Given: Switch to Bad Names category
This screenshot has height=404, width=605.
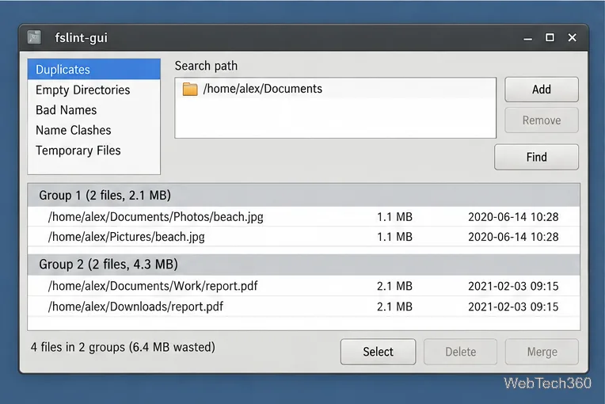Looking at the screenshot, I should (93, 110).
